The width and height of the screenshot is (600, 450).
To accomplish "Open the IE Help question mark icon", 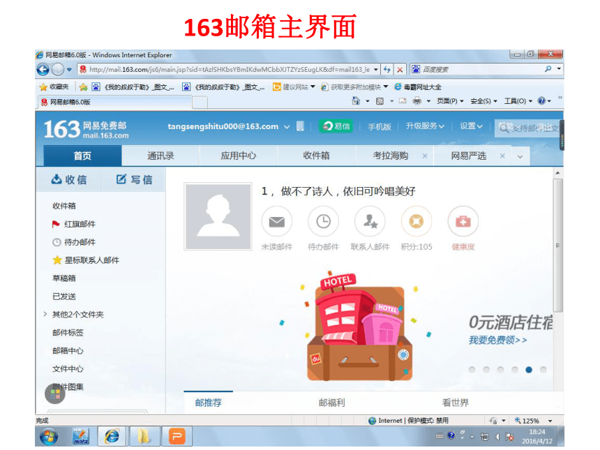I will [x=541, y=101].
